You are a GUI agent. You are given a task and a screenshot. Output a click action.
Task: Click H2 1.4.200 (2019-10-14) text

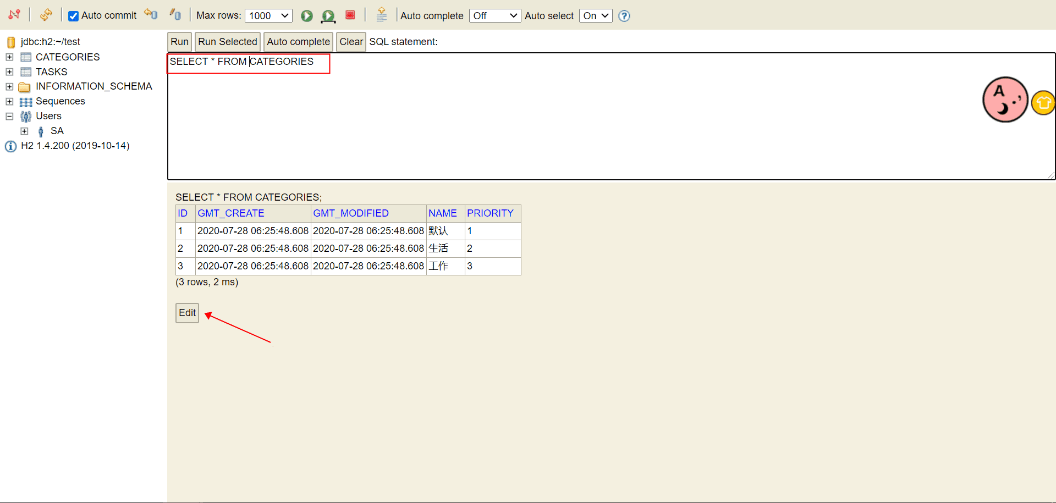[x=75, y=146]
